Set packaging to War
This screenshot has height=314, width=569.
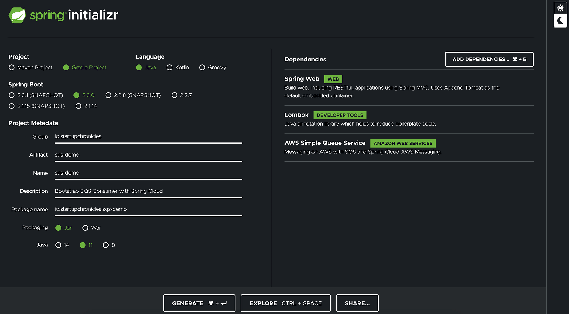92,228
